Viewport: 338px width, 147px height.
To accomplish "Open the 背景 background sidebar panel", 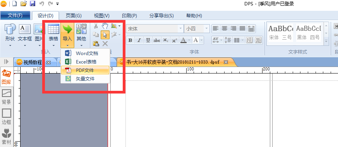I will (7, 97).
